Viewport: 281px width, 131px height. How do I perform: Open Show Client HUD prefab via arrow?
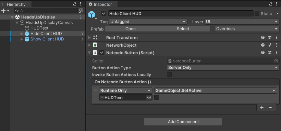(x=83, y=39)
